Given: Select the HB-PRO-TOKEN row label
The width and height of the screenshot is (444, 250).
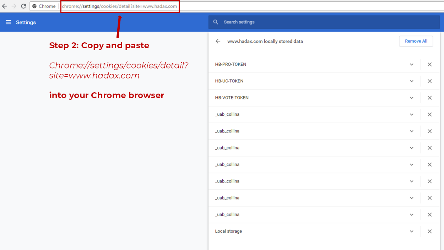Looking at the screenshot, I should pyautogui.click(x=231, y=64).
